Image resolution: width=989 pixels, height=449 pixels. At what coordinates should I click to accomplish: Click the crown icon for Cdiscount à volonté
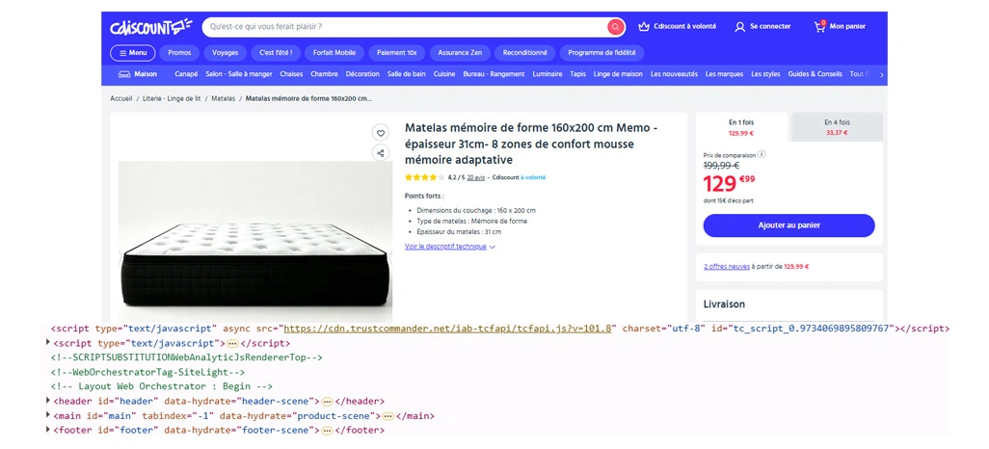tap(643, 26)
